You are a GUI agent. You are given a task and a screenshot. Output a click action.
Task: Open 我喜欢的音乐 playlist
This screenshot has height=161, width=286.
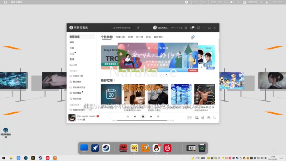click(x=78, y=110)
